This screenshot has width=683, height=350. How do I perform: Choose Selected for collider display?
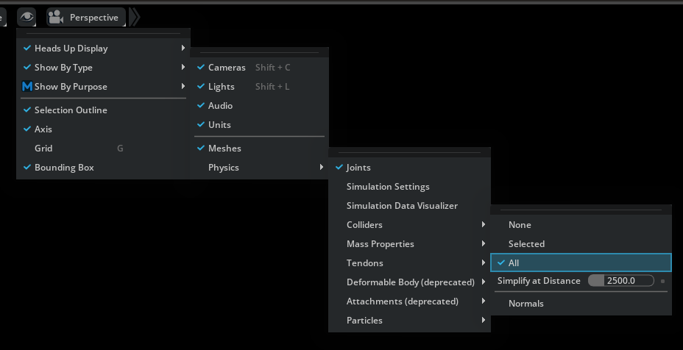click(x=526, y=244)
